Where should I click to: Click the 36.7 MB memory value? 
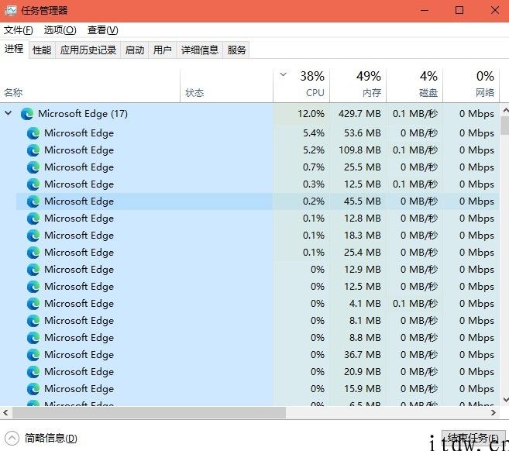pyautogui.click(x=363, y=355)
